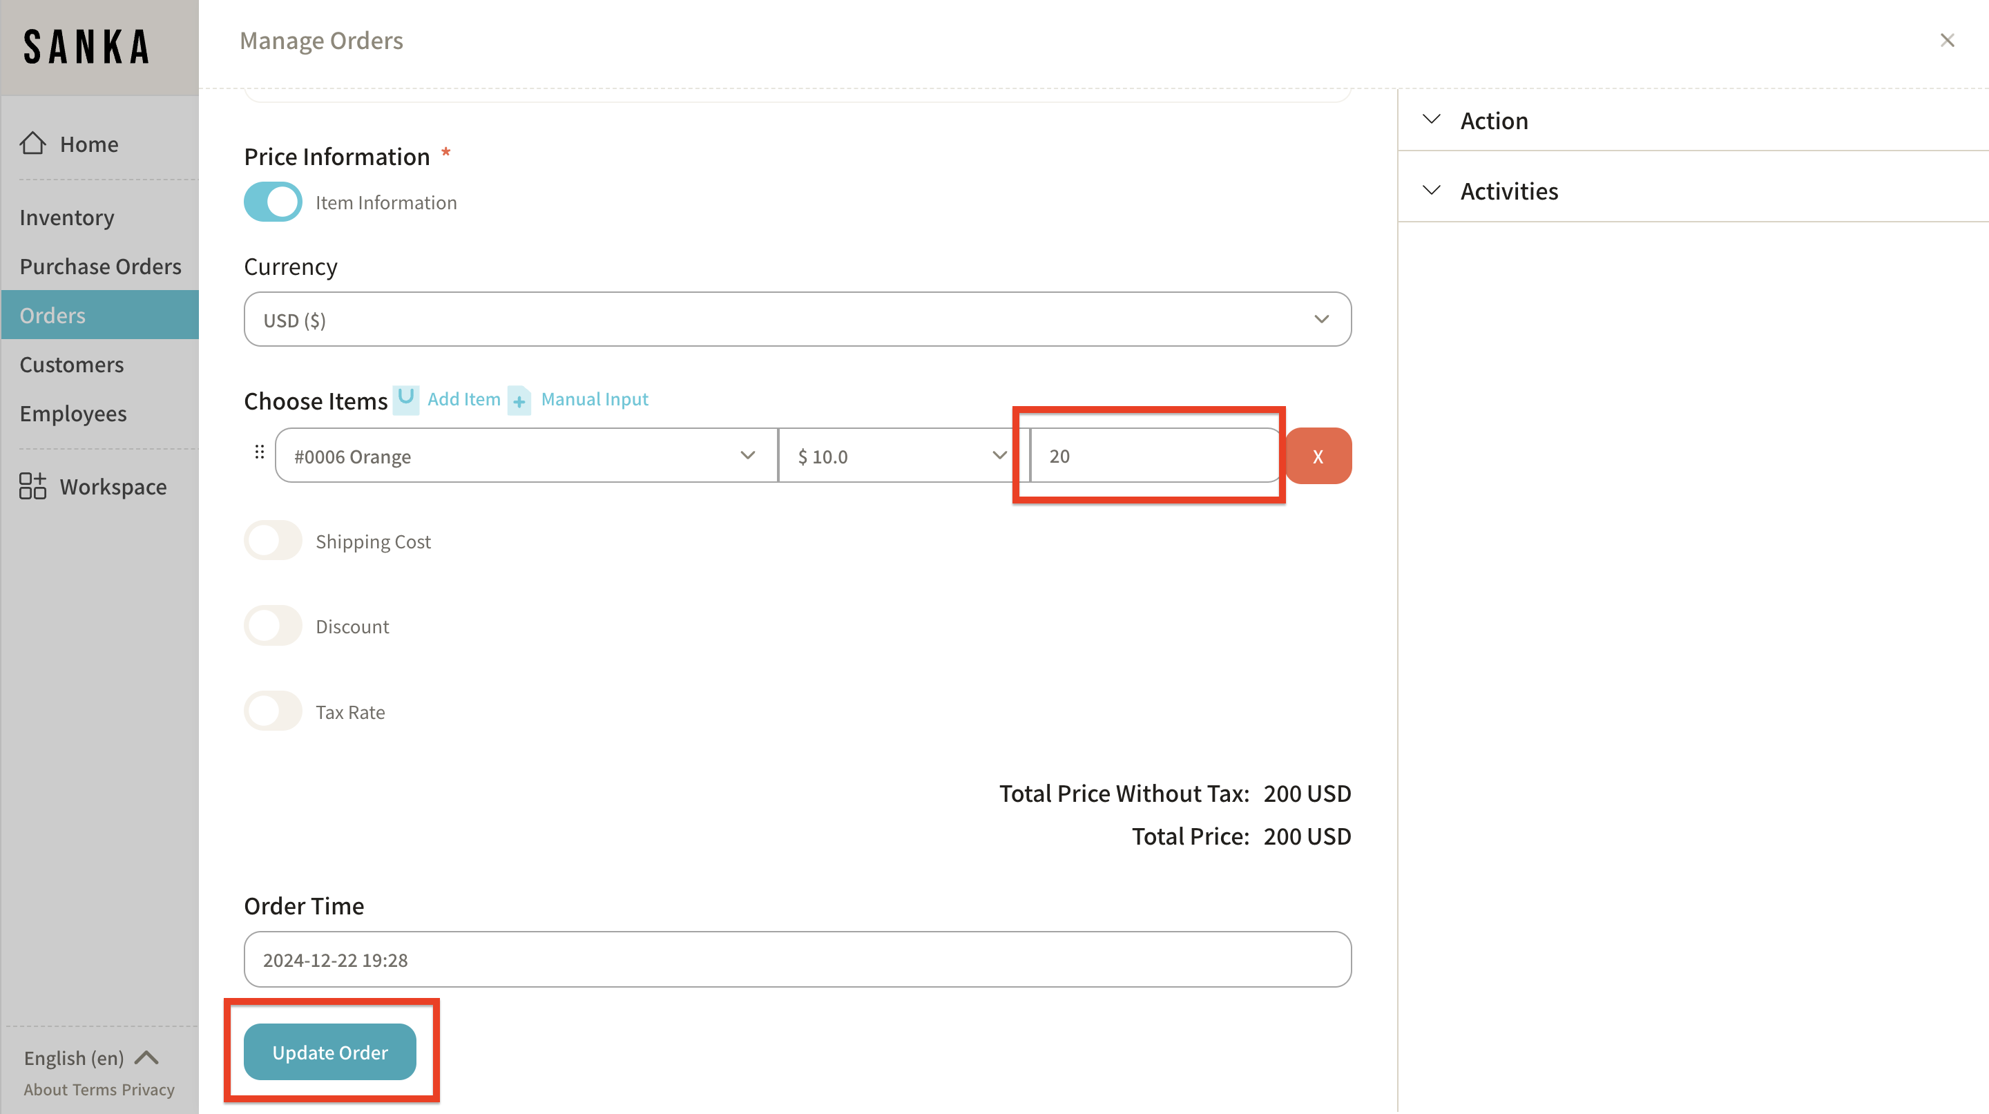The image size is (1989, 1114).
Task: Enable the Tax Rate toggle
Action: [x=273, y=712]
